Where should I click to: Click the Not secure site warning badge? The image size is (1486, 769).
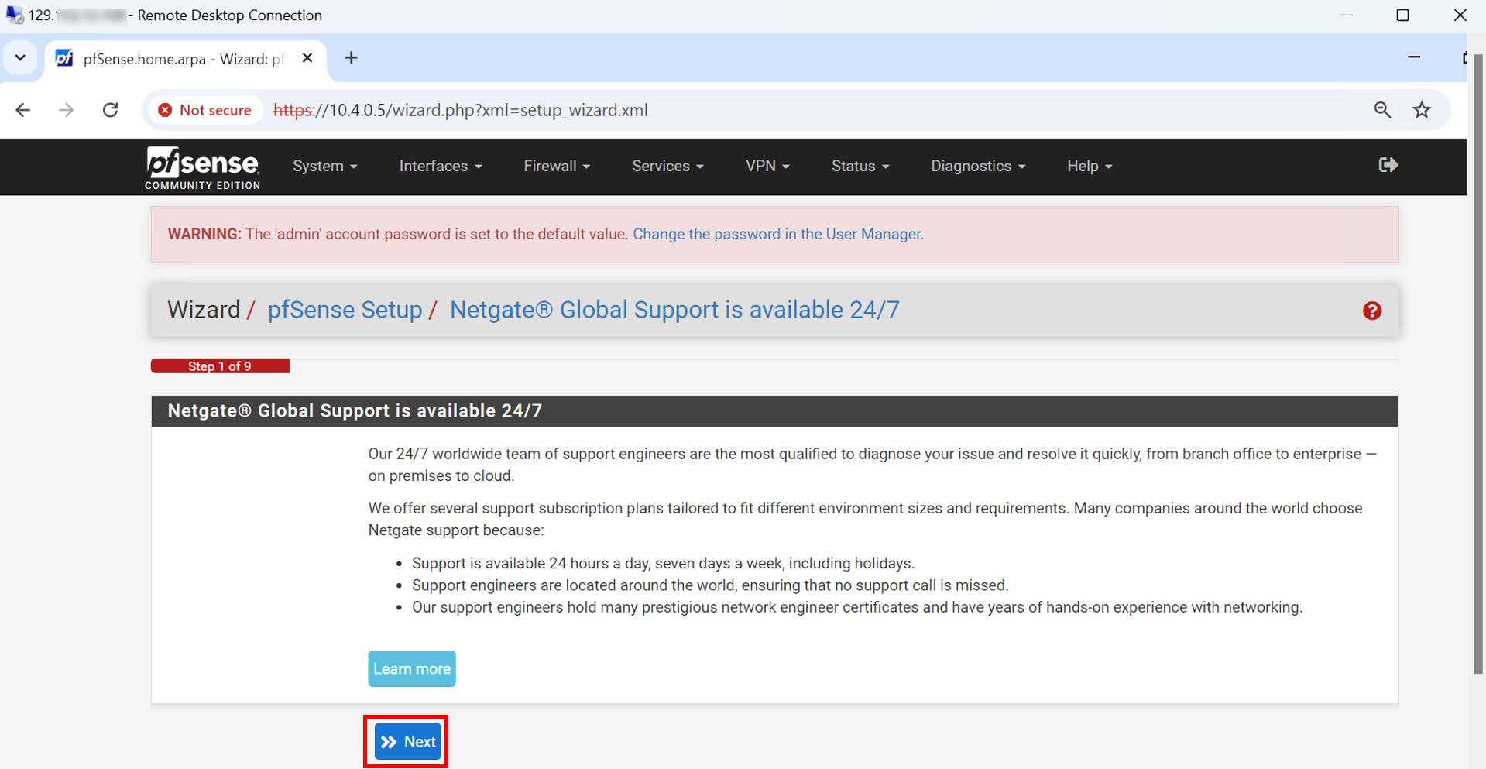click(205, 110)
